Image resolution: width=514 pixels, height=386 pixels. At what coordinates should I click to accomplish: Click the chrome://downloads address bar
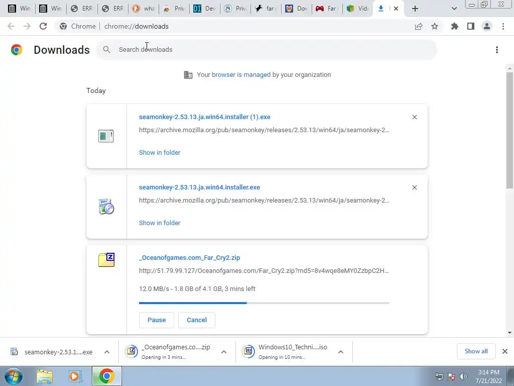pos(233,26)
